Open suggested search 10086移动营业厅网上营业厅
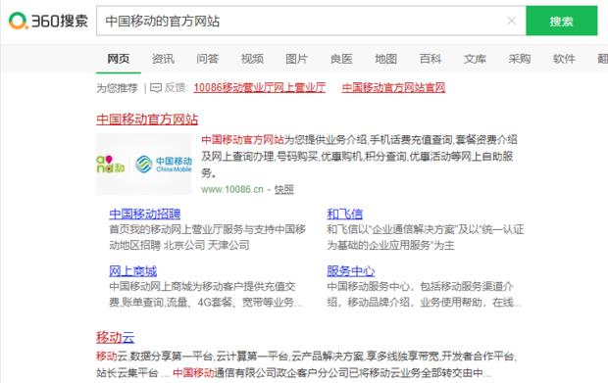Viewport: 608px width, 383px height. click(x=260, y=88)
